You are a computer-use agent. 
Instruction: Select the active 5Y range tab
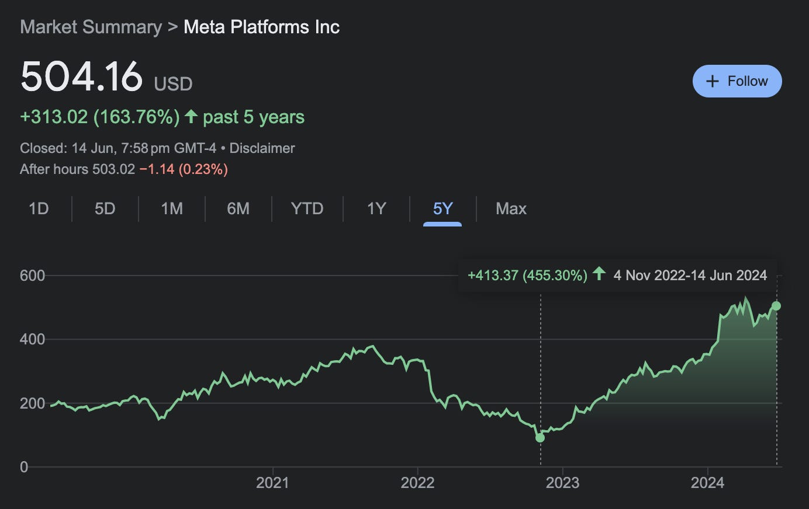pos(442,208)
